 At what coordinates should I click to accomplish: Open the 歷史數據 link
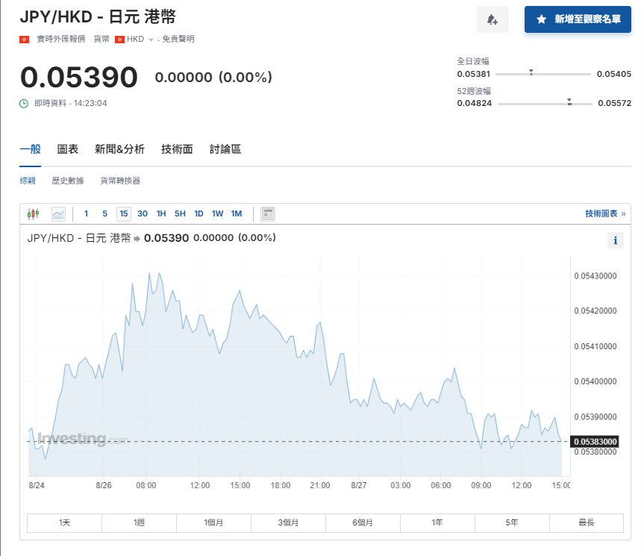(x=68, y=181)
